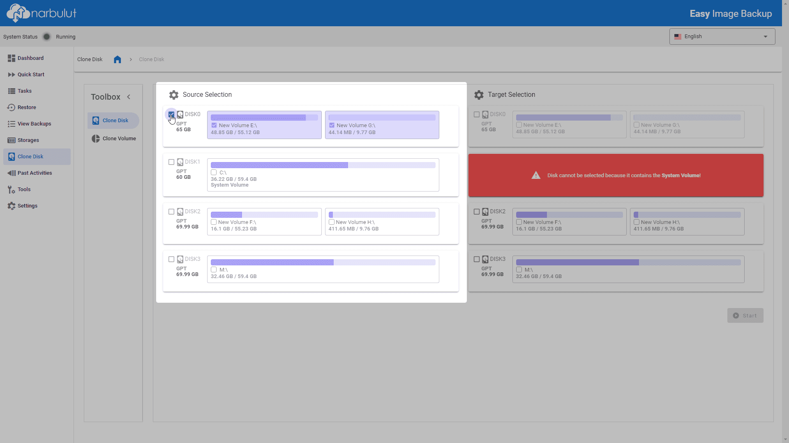Click the Start button
The image size is (789, 443).
coord(745,315)
